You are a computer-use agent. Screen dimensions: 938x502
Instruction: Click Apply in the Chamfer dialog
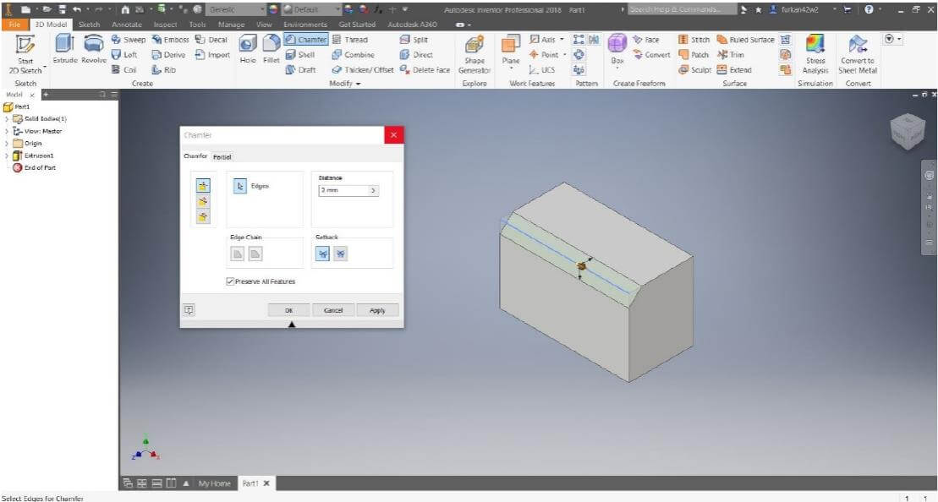point(377,310)
